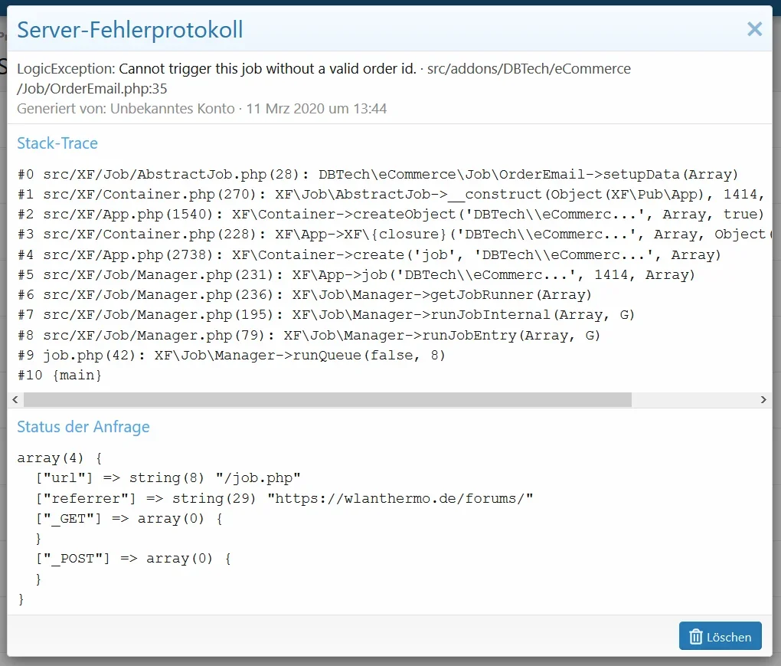Click the ["_GET"] => array(0) line
The image size is (781, 666).
point(129,518)
